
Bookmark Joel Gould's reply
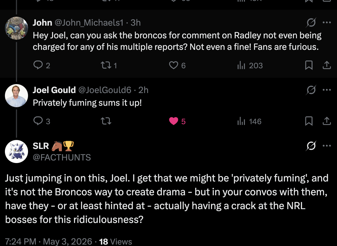tap(309, 121)
